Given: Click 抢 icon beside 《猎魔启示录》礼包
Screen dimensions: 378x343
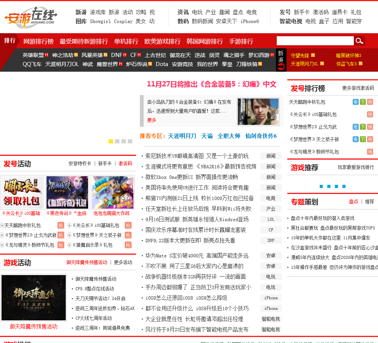Looking at the screenshot, I should tap(128, 245).
